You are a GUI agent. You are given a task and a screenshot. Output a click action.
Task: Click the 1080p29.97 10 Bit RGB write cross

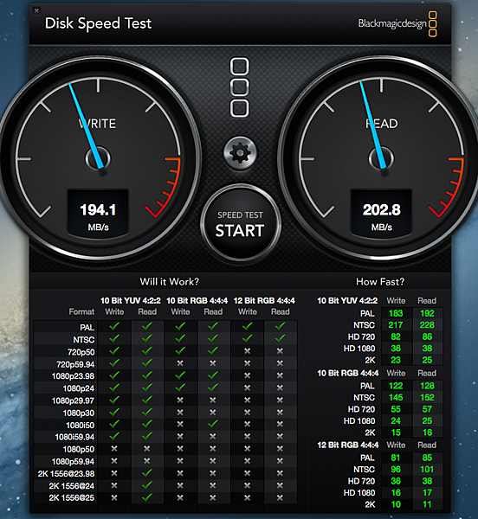pyautogui.click(x=180, y=400)
